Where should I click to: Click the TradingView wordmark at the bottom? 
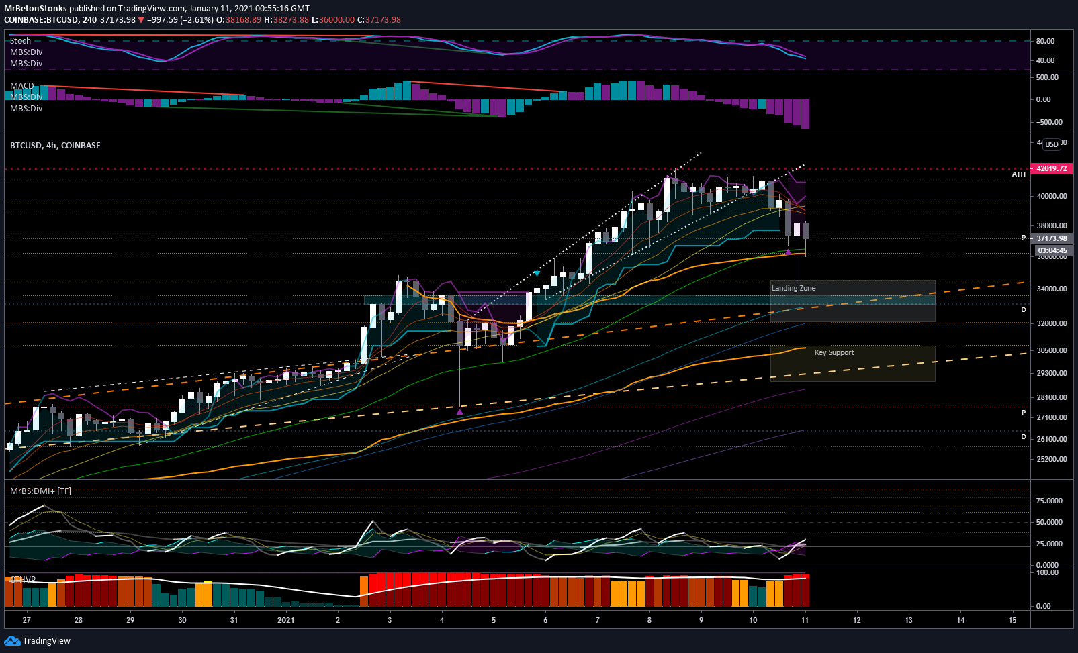tap(46, 641)
